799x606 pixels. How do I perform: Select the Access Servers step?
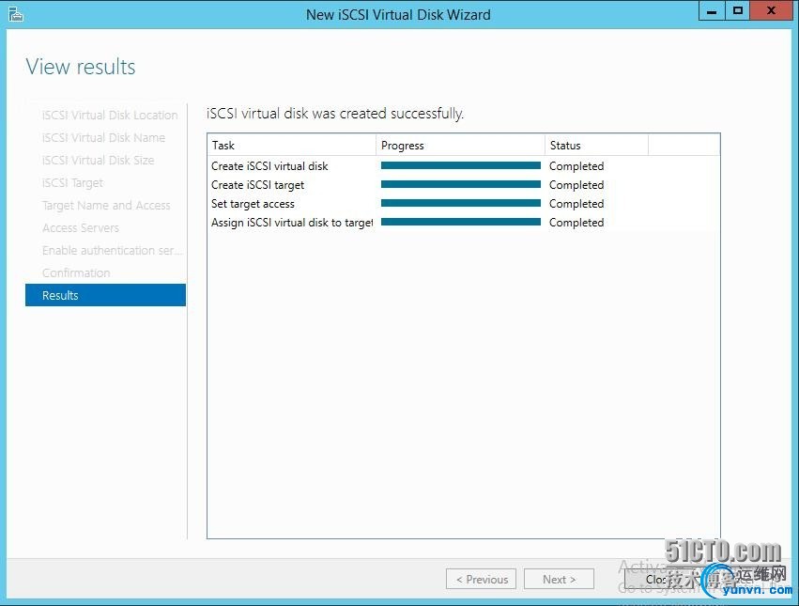tap(81, 227)
